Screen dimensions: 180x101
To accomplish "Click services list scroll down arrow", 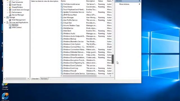I will 113,74.
